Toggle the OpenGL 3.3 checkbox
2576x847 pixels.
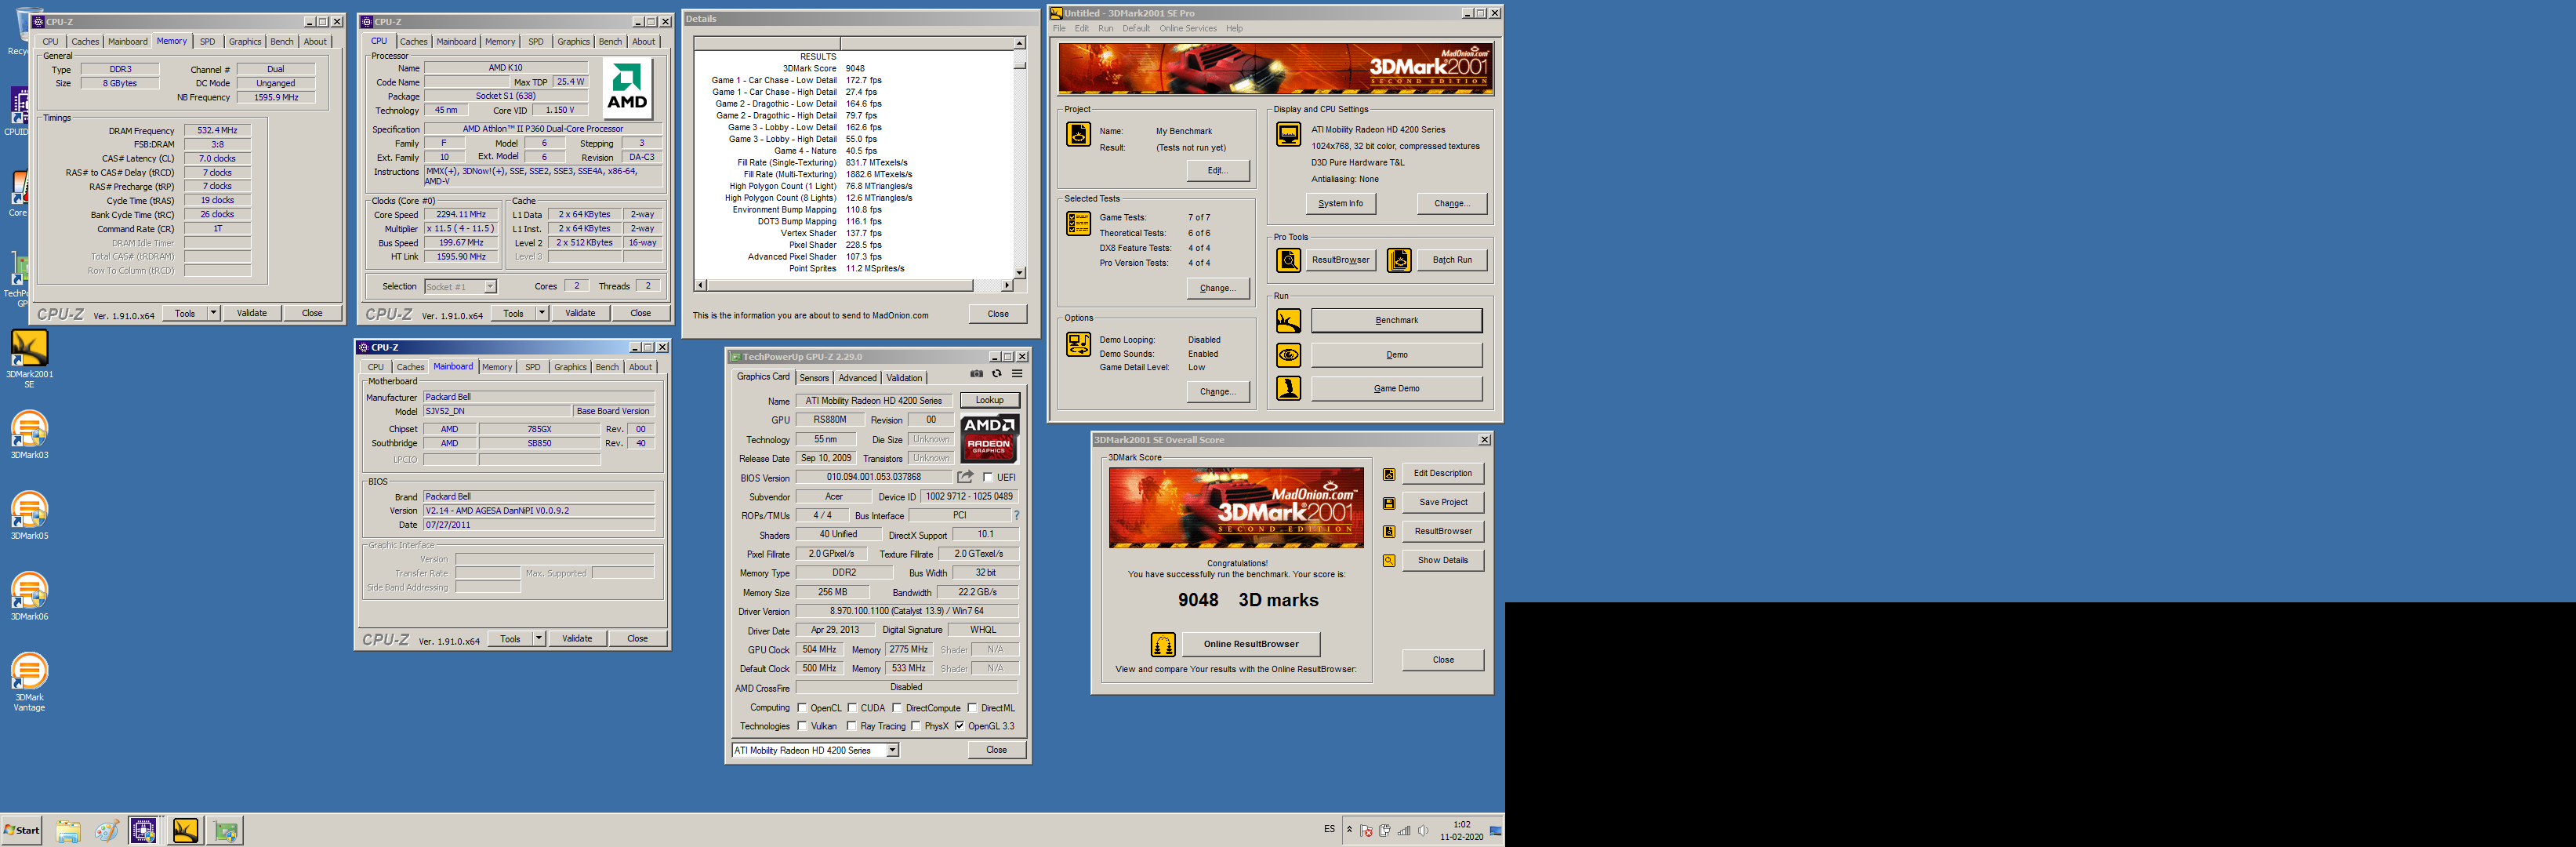(x=960, y=726)
